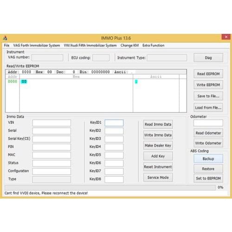The image size is (232, 232).
Task: Click the KeyID5 input field
Action: click(x=114, y=155)
